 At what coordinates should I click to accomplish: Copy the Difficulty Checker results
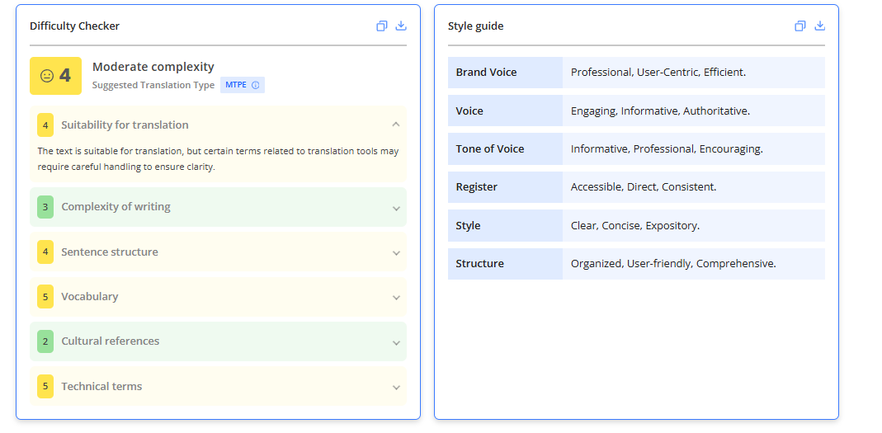pyautogui.click(x=382, y=26)
